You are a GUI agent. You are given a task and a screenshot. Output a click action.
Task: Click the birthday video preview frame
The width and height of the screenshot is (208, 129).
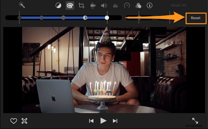104,70
